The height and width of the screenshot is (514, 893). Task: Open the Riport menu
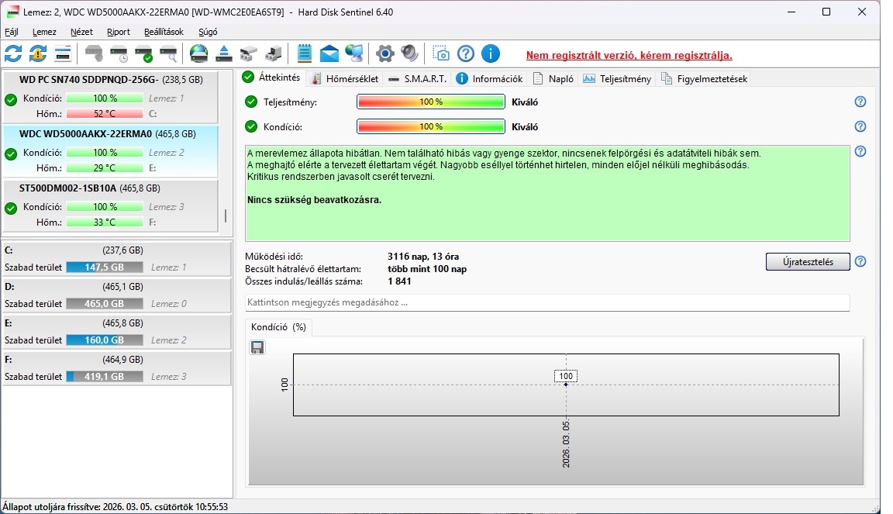coord(119,32)
